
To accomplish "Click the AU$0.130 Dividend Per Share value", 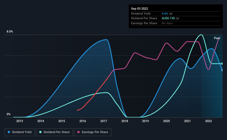I will (x=168, y=18).
